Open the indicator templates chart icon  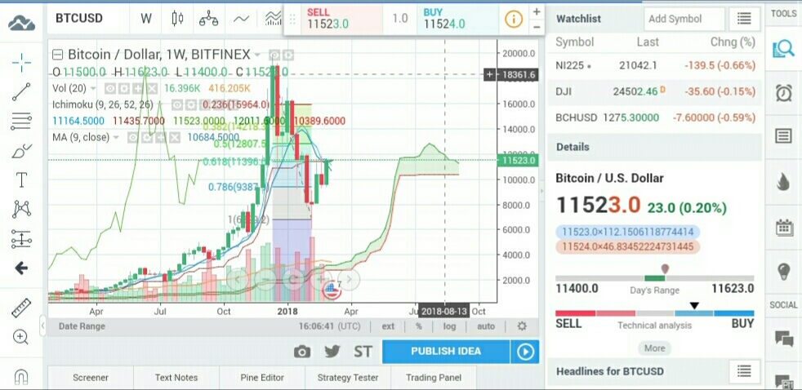(273, 19)
